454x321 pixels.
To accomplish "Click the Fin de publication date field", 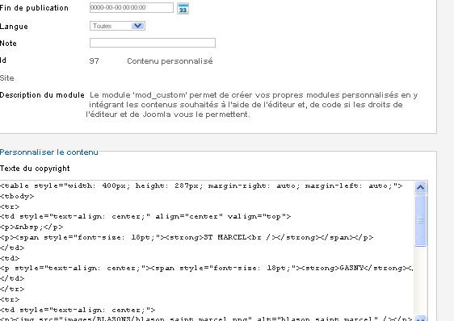I will coord(132,7).
